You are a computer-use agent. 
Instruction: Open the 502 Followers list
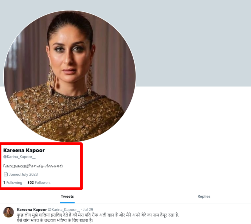[39, 183]
